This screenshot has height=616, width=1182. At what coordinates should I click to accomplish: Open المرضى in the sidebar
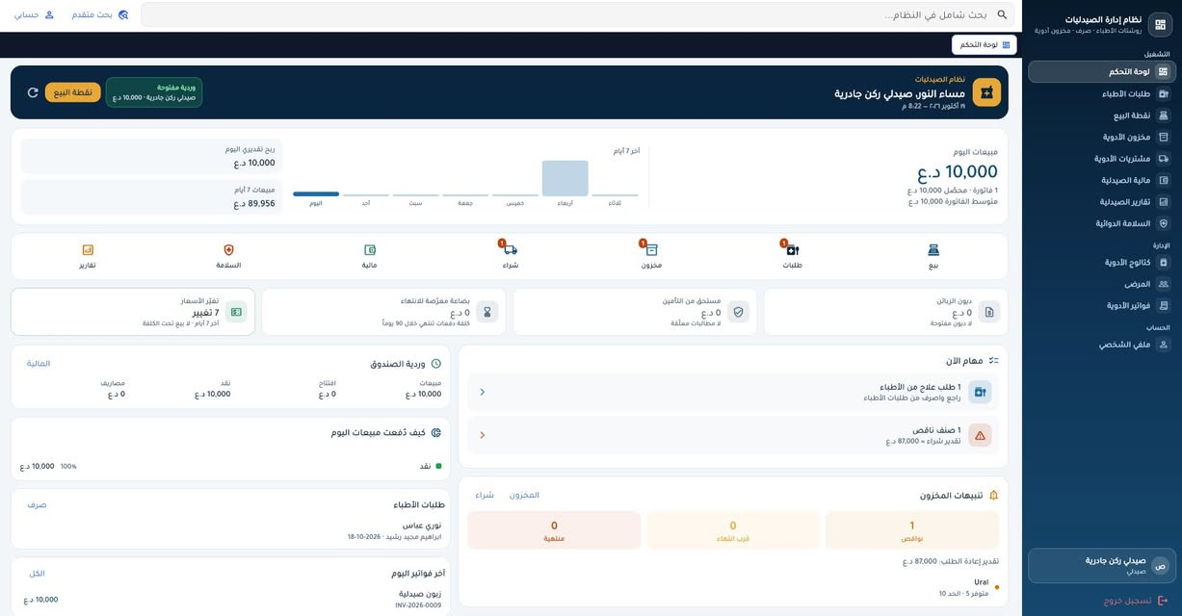[1102, 284]
